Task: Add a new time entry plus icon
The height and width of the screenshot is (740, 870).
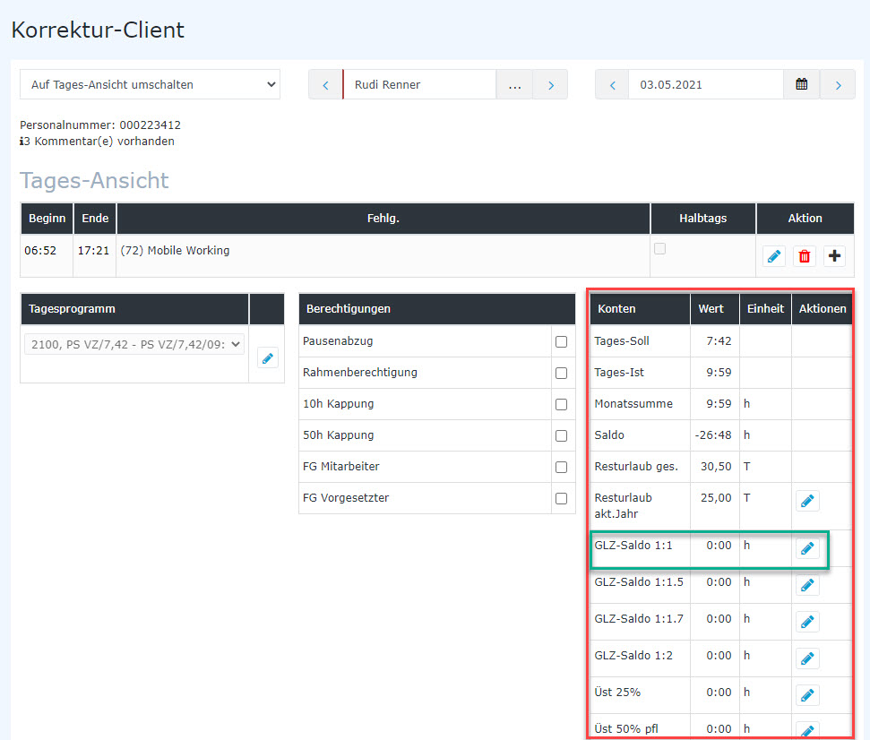Action: pos(834,256)
